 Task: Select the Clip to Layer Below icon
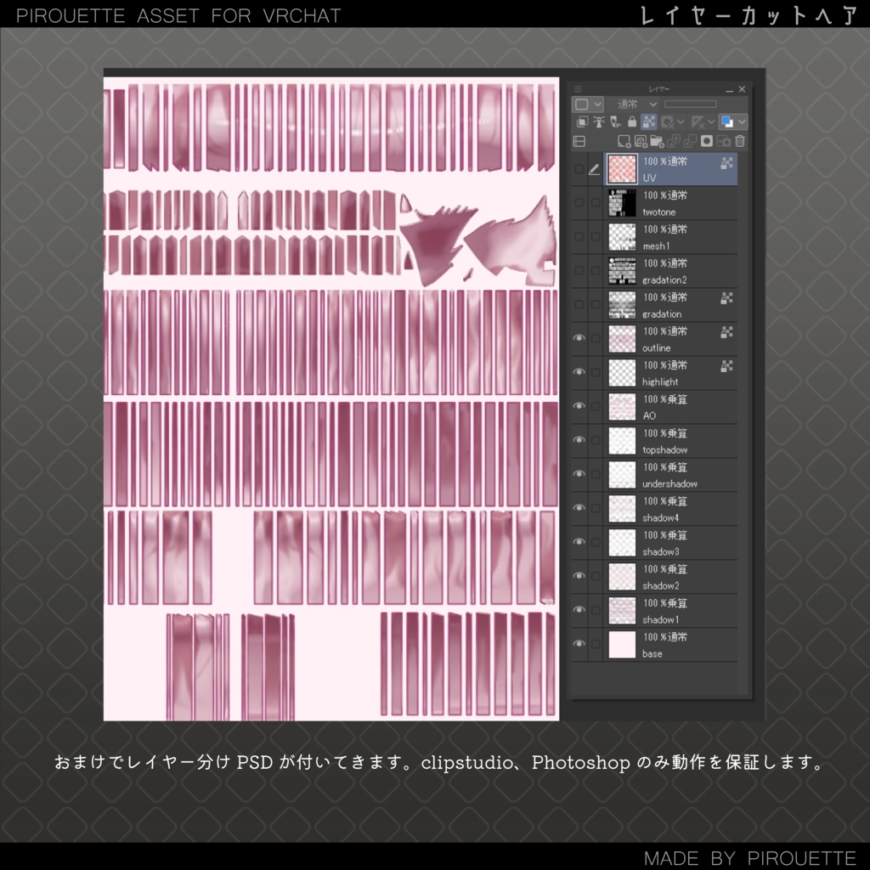point(582,121)
